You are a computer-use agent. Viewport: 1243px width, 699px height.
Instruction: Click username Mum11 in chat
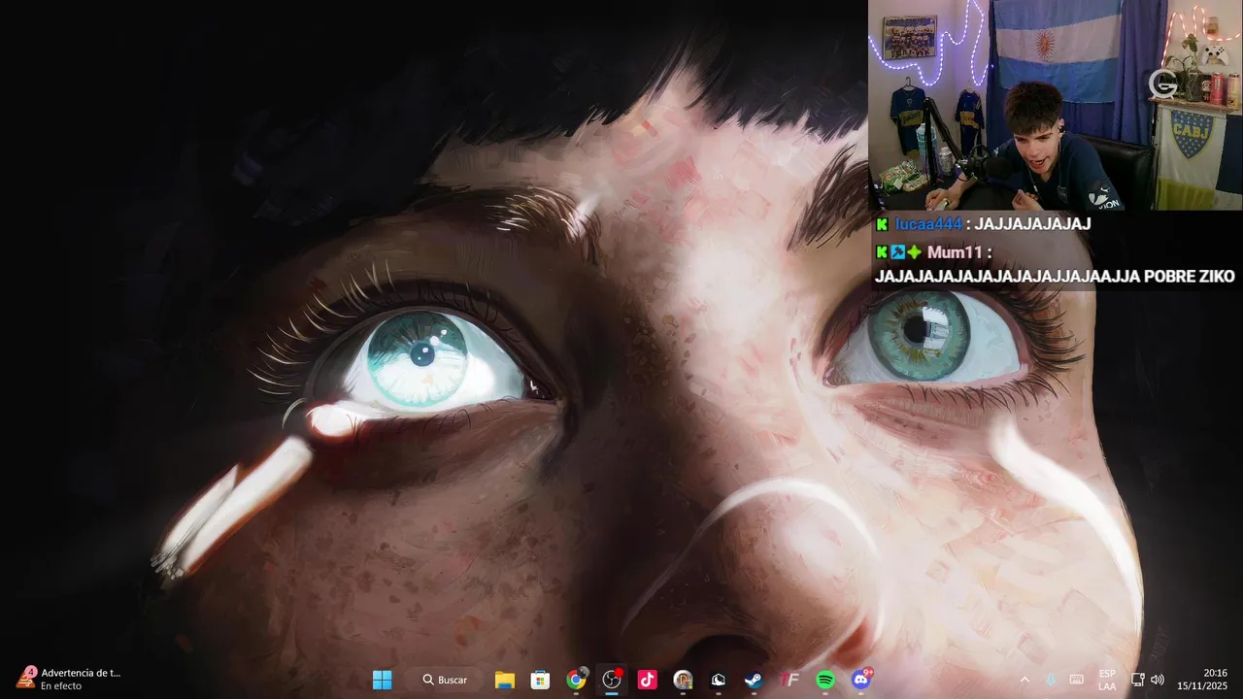point(955,252)
